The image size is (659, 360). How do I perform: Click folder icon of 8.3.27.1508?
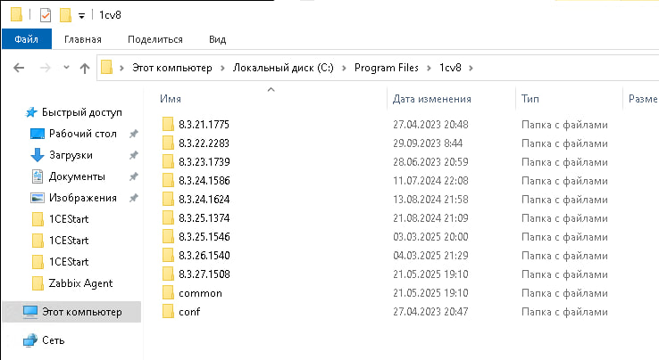168,274
